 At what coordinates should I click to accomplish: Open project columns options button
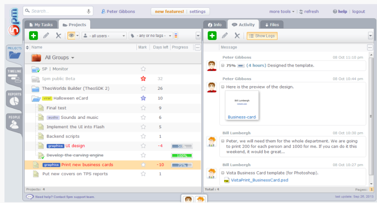pos(198,48)
